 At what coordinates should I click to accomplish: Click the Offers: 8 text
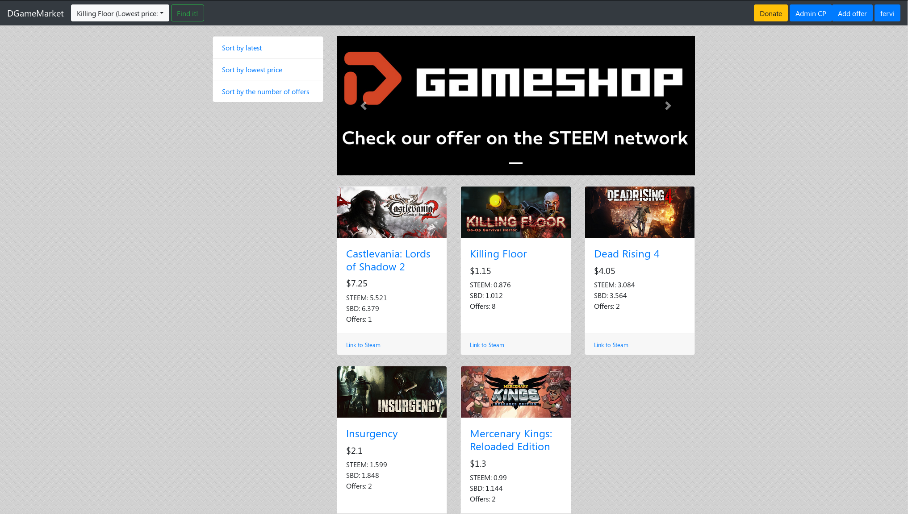point(482,306)
